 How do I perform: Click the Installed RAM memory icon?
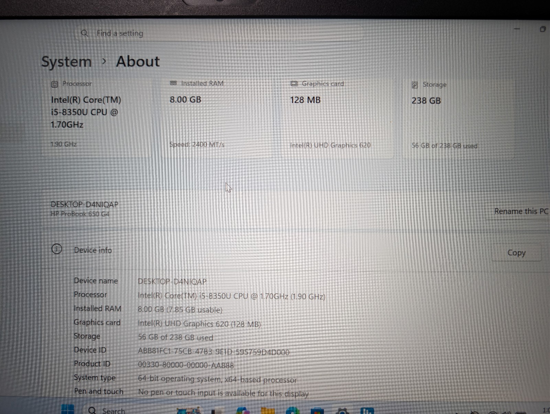173,83
